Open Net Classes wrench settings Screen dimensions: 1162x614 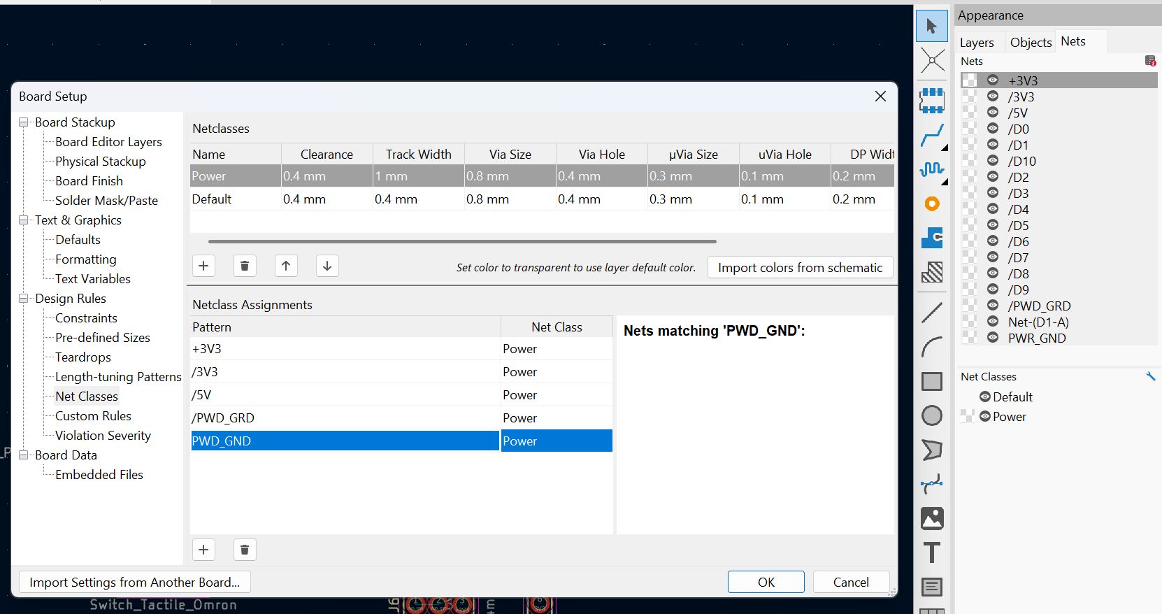pos(1150,376)
